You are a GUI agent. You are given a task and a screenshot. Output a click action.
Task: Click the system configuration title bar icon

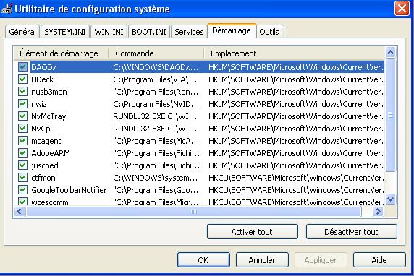click(x=7, y=9)
